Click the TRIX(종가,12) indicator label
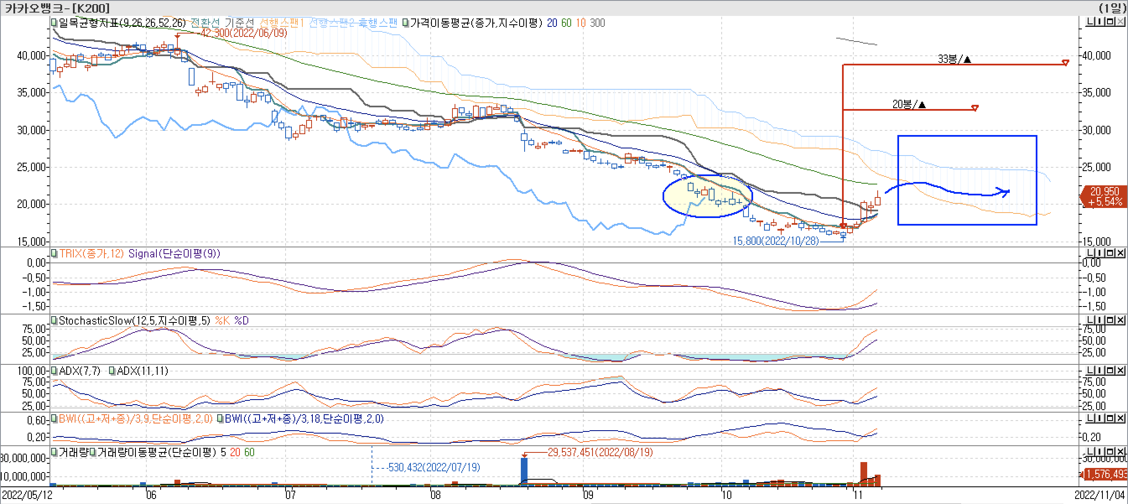The image size is (1128, 504). coord(91,254)
